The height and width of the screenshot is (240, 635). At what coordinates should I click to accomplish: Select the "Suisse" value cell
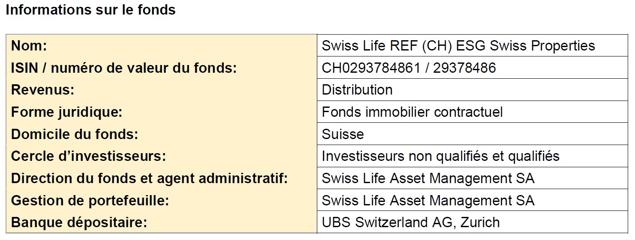pyautogui.click(x=343, y=134)
